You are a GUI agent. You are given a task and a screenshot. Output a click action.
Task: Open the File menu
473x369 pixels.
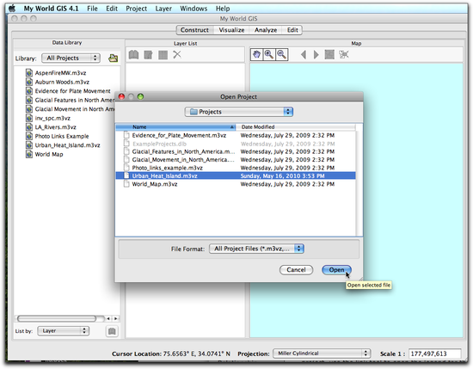point(92,9)
